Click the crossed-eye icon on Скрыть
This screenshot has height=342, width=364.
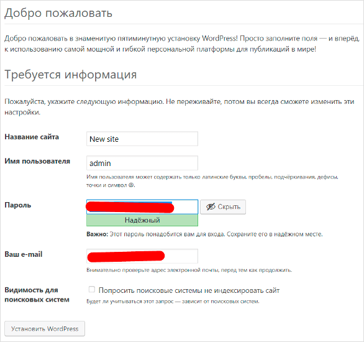point(211,206)
